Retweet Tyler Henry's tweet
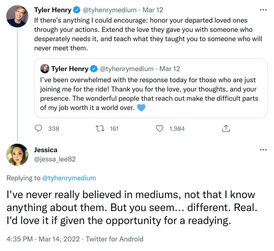 (100, 128)
